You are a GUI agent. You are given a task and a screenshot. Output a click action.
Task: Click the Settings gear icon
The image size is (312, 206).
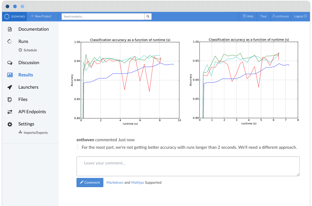coord(10,124)
